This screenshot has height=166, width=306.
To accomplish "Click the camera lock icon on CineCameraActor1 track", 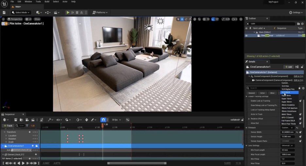I will point(37,146).
